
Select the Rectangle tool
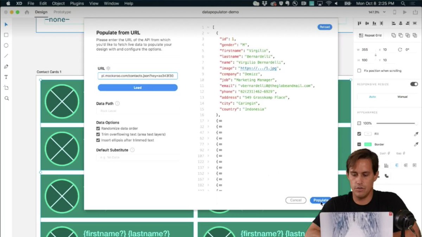(x=6, y=35)
